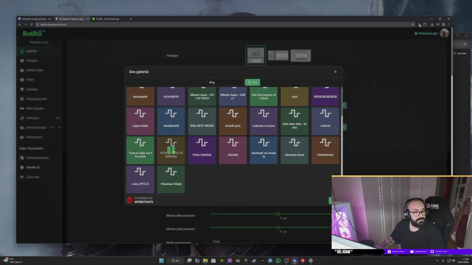
Task: Reload the botrix.live page
Action: [x=31, y=25]
